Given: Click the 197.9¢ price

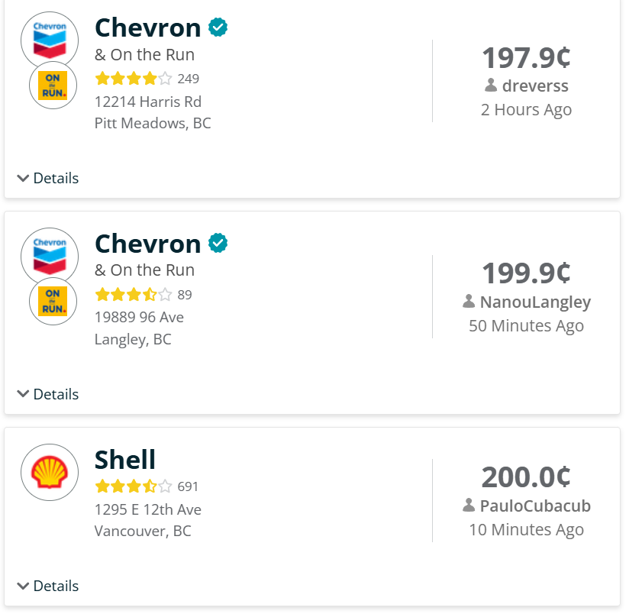Looking at the screenshot, I should coord(526,57).
